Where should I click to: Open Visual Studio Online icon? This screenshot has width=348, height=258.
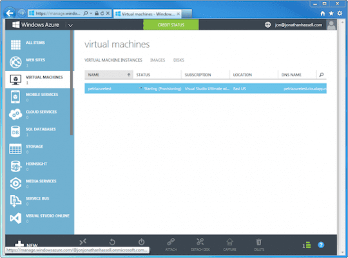15,218
